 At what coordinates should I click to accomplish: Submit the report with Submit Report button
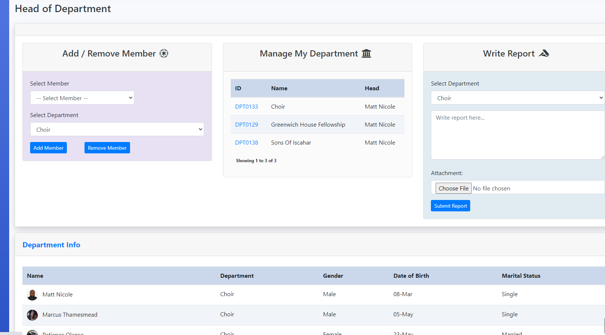450,206
